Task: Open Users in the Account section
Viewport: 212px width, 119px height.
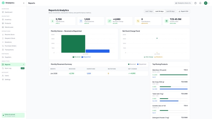Action: (x=13, y=76)
